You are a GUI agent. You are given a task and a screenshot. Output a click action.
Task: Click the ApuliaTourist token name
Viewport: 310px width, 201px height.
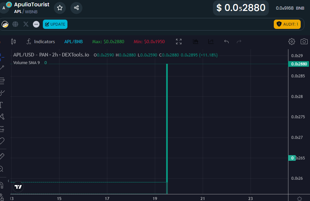32,4
